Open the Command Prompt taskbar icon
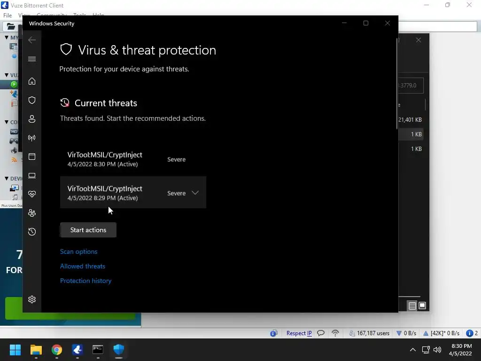 click(98, 350)
